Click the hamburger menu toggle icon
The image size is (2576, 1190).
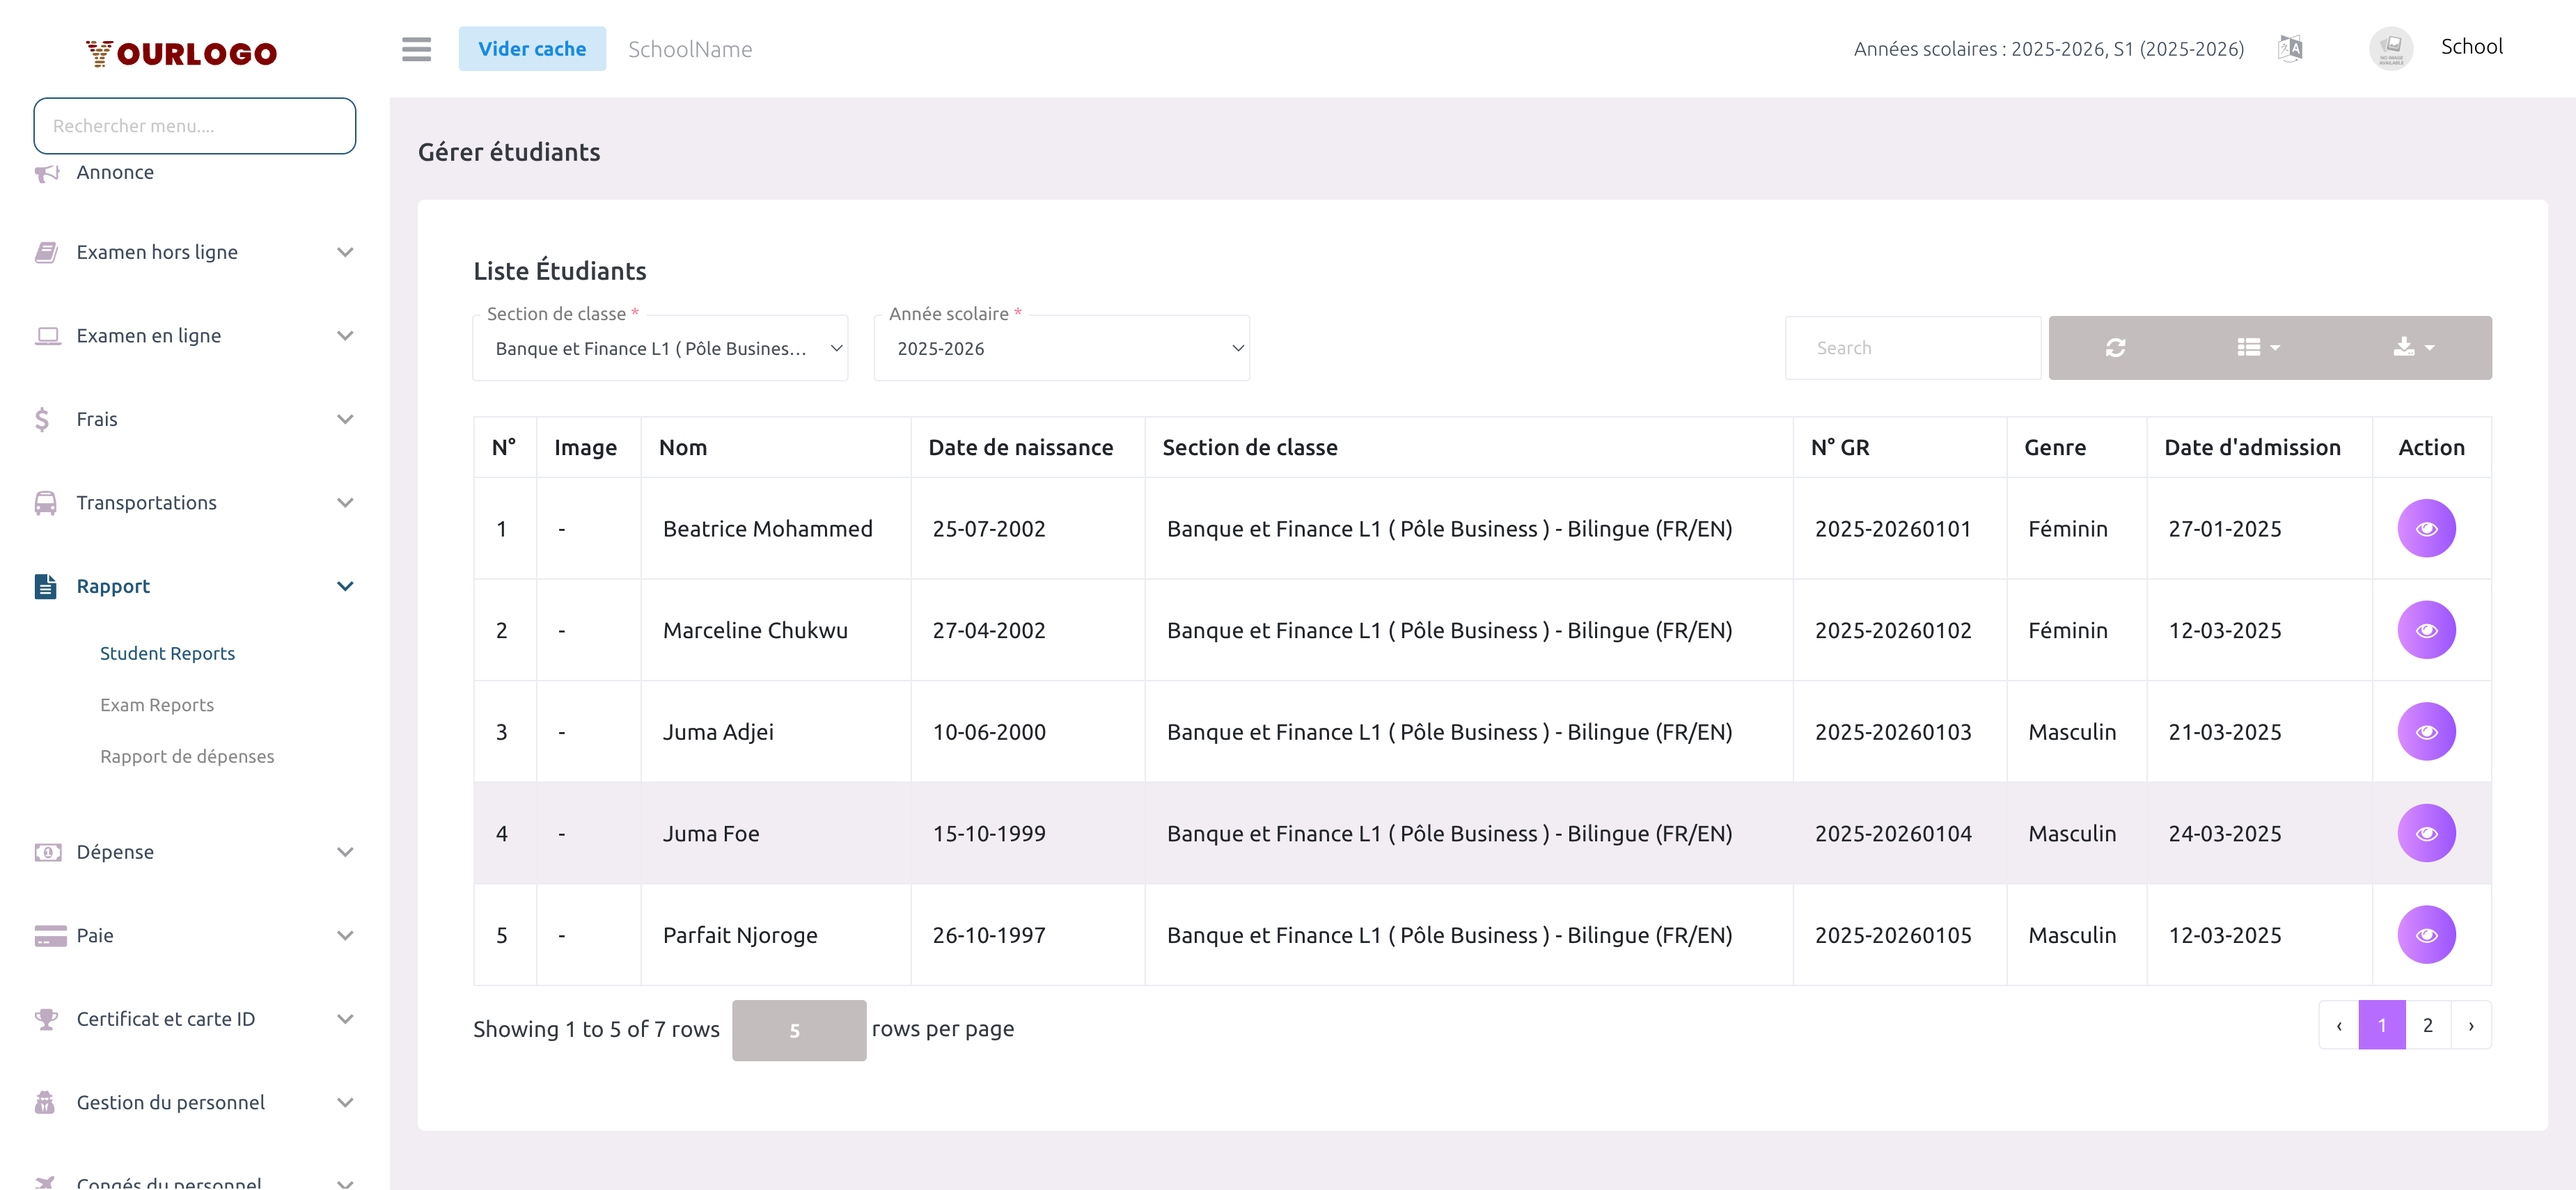tap(416, 49)
